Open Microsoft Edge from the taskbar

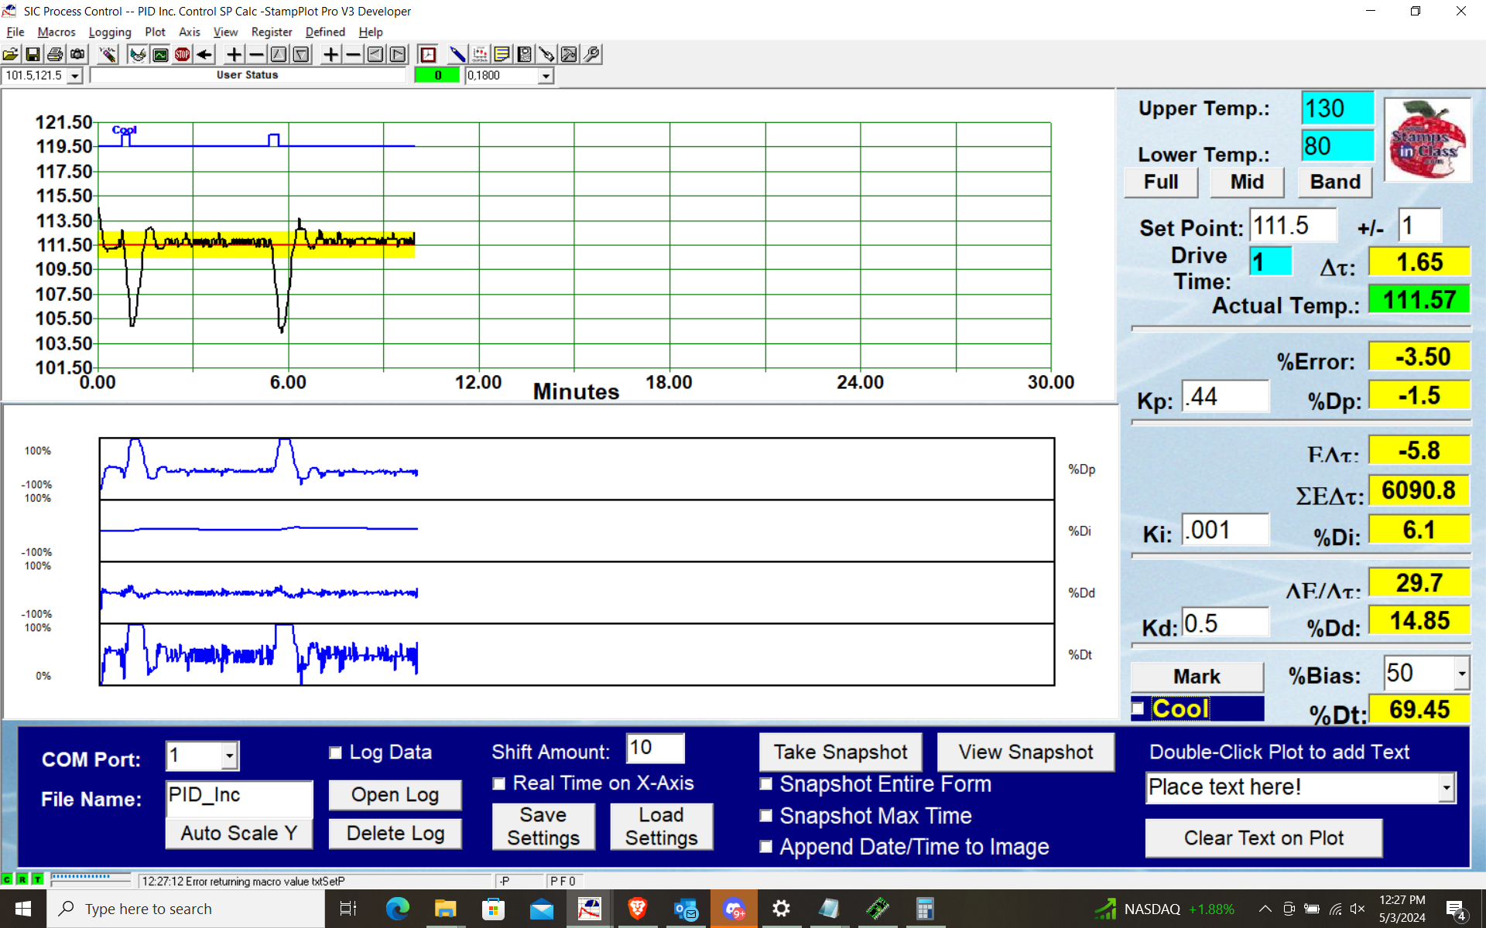(398, 909)
